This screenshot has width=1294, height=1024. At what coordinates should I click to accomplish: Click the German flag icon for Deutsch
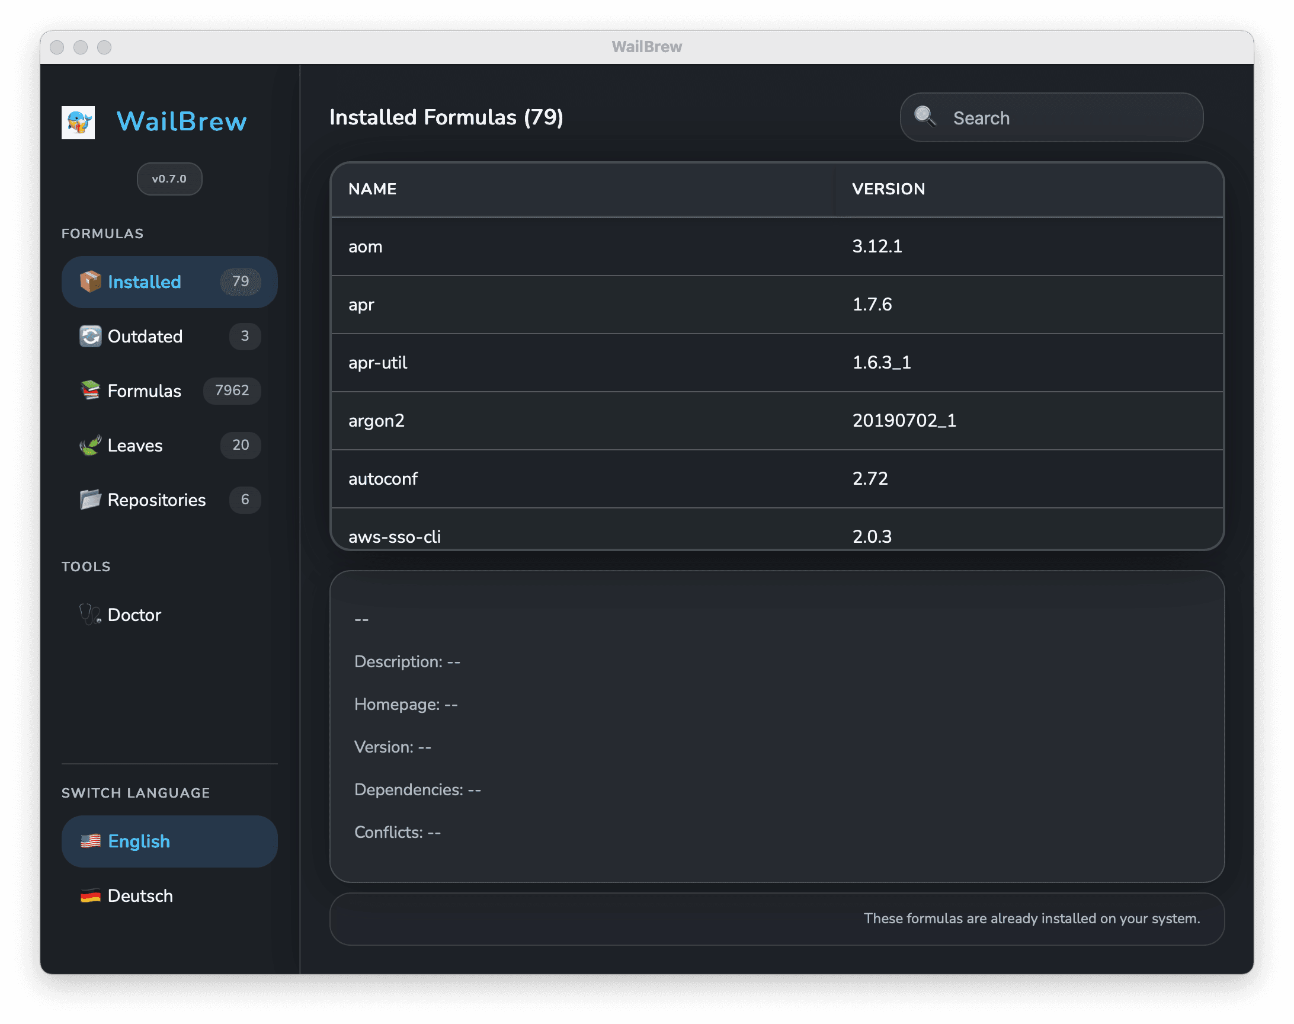(91, 897)
